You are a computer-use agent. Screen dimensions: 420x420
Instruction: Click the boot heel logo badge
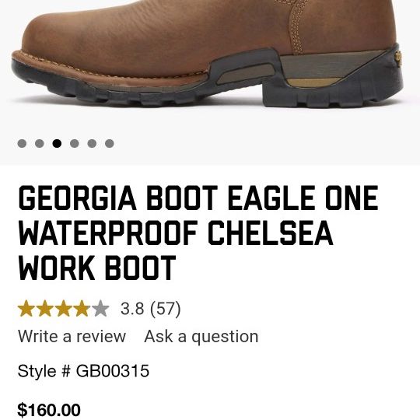(398, 58)
